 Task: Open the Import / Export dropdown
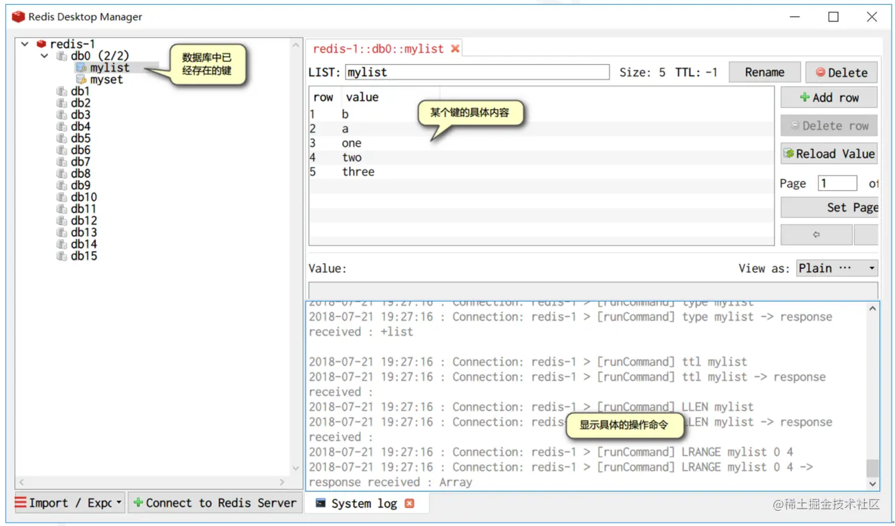(70, 503)
